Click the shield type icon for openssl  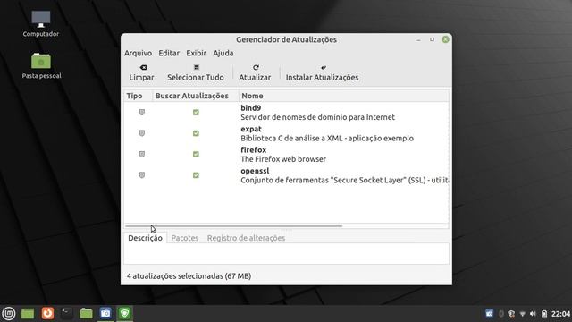(x=142, y=175)
